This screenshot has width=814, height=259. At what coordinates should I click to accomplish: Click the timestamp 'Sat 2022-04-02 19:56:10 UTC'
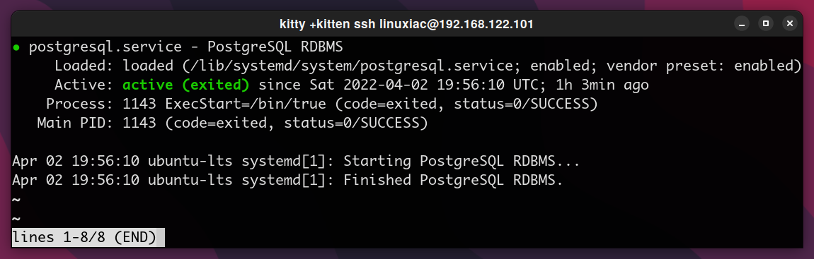[x=423, y=85]
